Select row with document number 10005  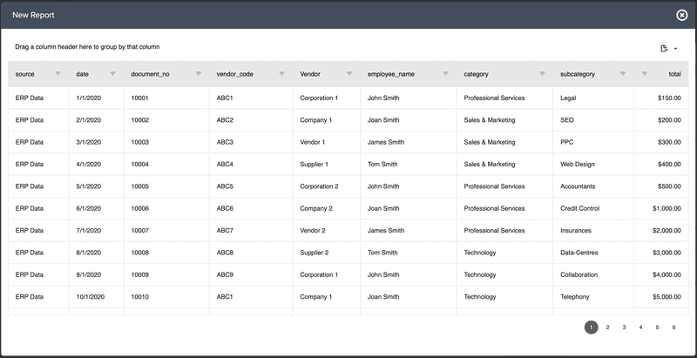pyautogui.click(x=139, y=186)
